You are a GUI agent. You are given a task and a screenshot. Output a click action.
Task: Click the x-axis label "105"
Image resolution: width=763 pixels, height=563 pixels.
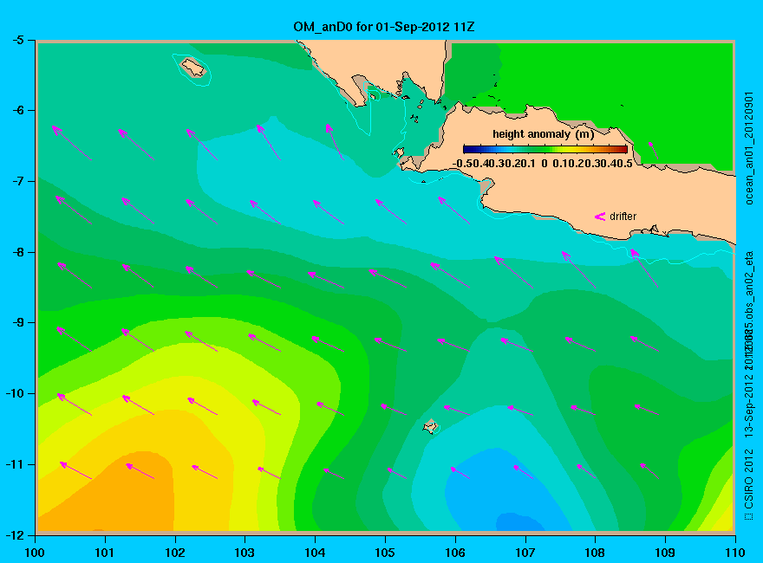click(385, 553)
